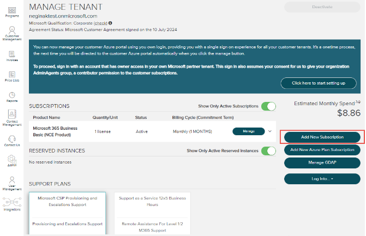This screenshot has width=366, height=236.
Task: Expand the Microsoft 365 Business Basic row chevron
Action: [x=269, y=131]
